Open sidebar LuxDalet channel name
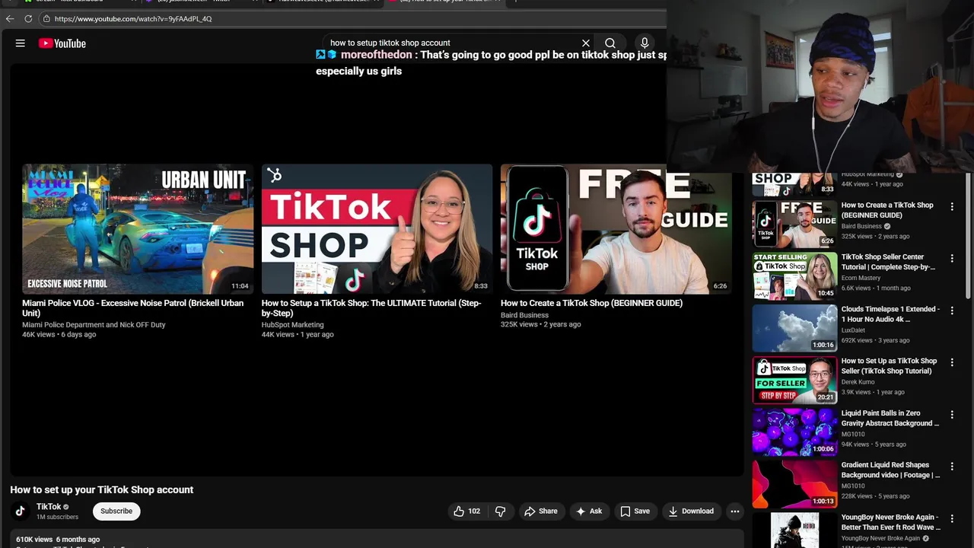 [853, 330]
